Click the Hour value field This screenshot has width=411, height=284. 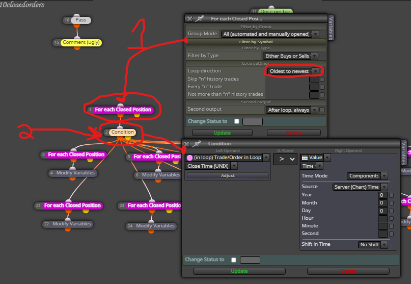tap(382, 218)
